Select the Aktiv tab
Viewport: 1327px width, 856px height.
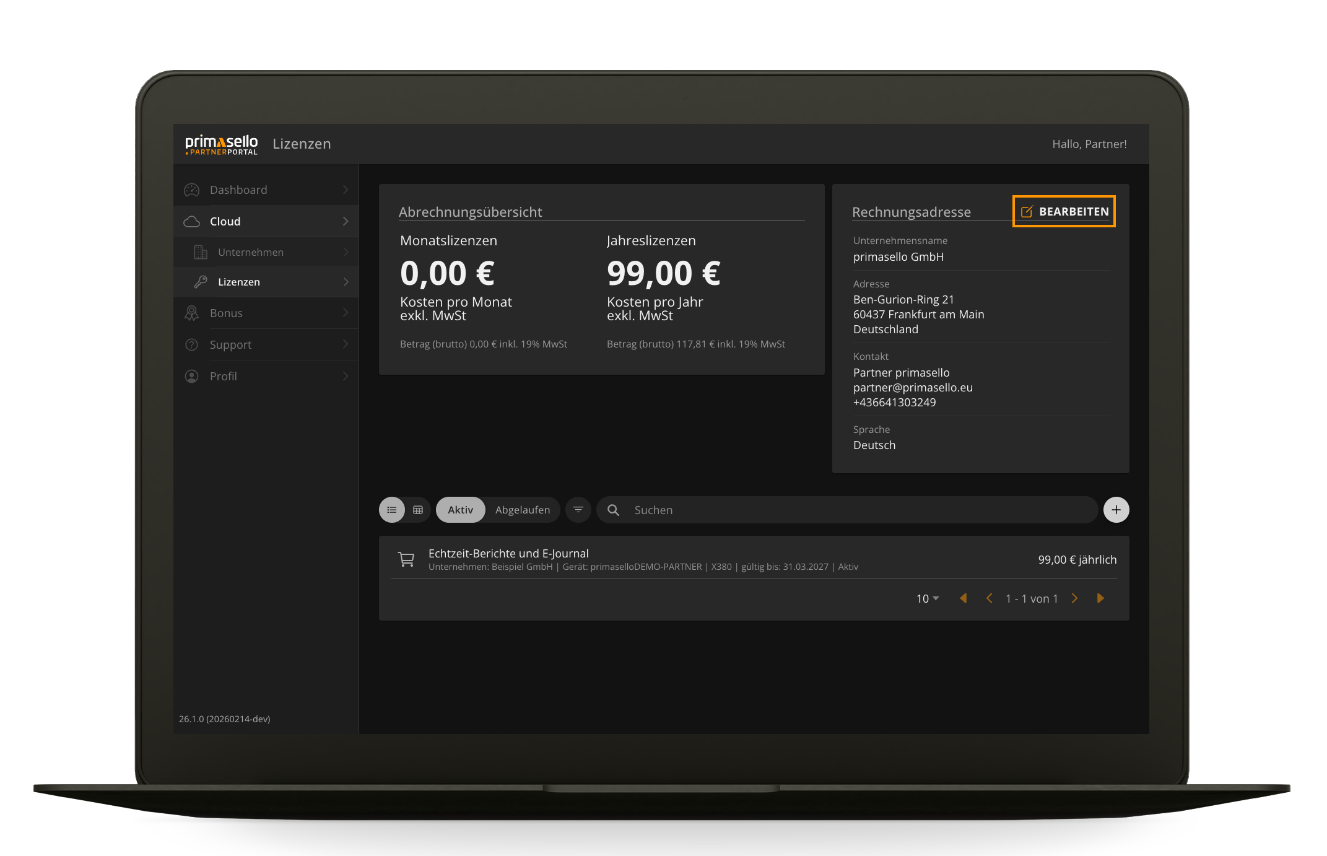[460, 509]
